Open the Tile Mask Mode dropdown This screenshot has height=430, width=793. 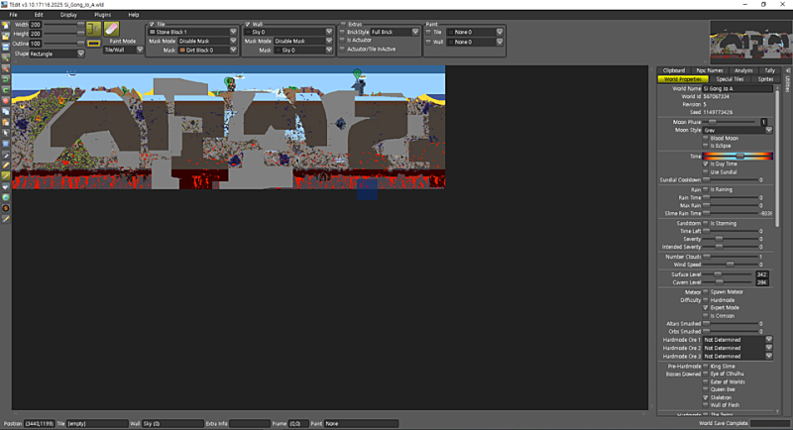point(207,41)
